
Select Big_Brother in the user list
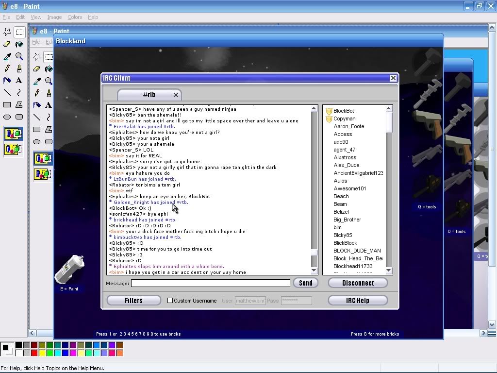347,220
